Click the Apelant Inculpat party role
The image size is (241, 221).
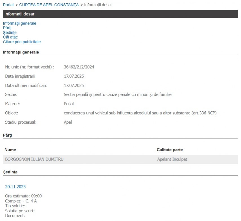[172, 159]
